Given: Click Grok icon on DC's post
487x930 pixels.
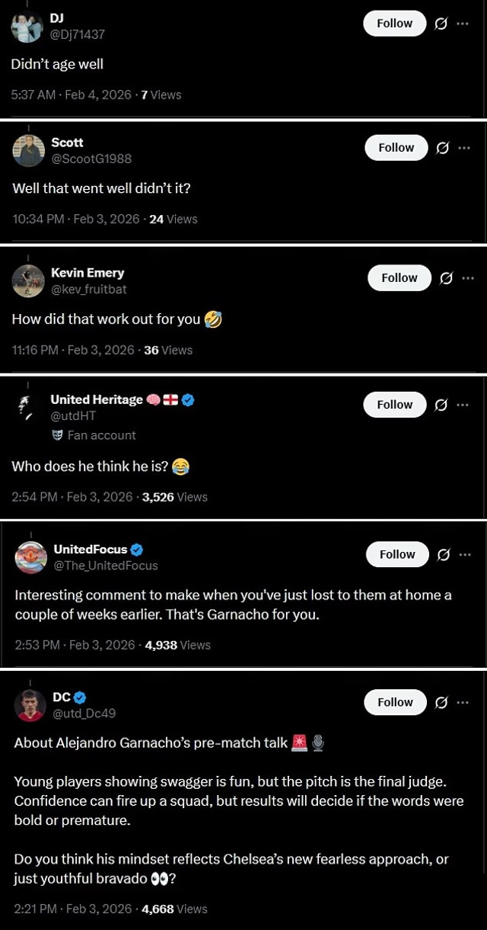Looking at the screenshot, I should click(x=441, y=703).
